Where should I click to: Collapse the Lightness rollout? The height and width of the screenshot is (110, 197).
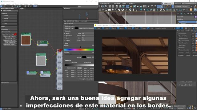(68, 60)
